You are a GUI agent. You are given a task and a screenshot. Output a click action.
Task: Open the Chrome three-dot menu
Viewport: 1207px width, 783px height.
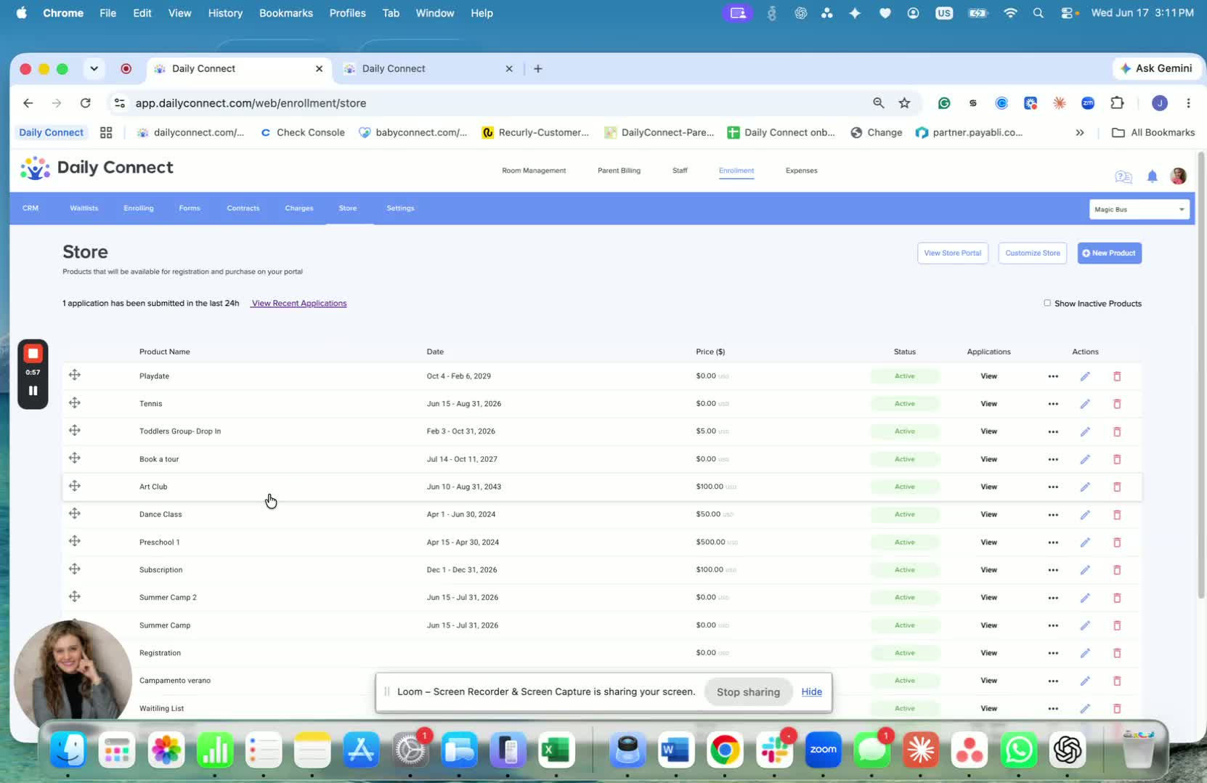[x=1188, y=103]
